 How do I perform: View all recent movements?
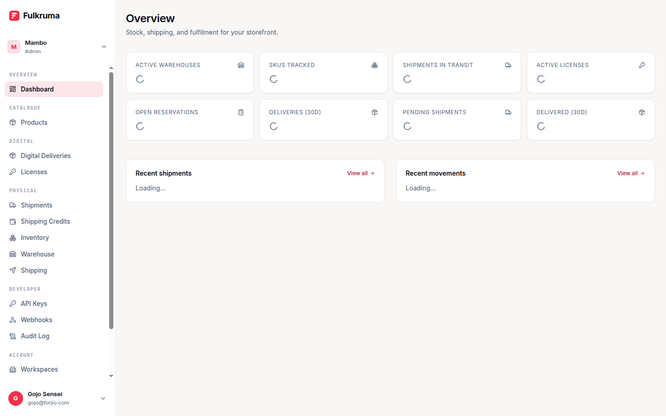pos(631,173)
